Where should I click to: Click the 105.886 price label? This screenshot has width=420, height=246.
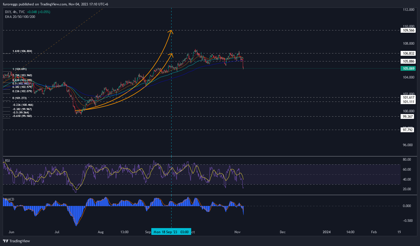coord(409,61)
